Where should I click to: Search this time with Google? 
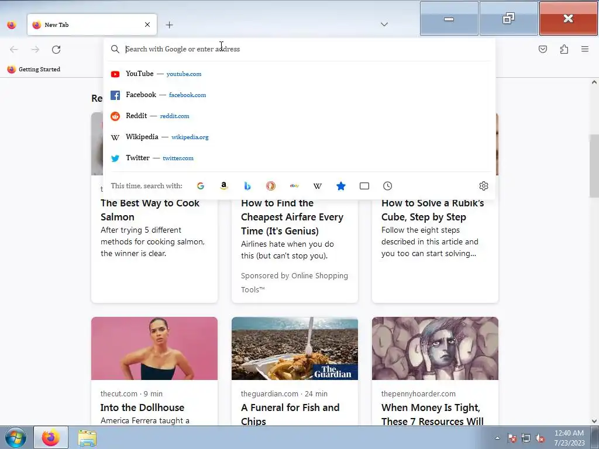click(201, 186)
